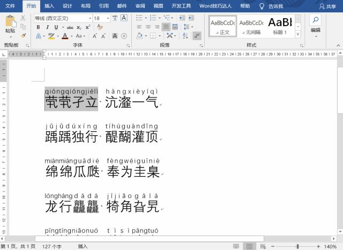
Task: Open the Borders dropdown arrow
Action: click(x=160, y=36)
